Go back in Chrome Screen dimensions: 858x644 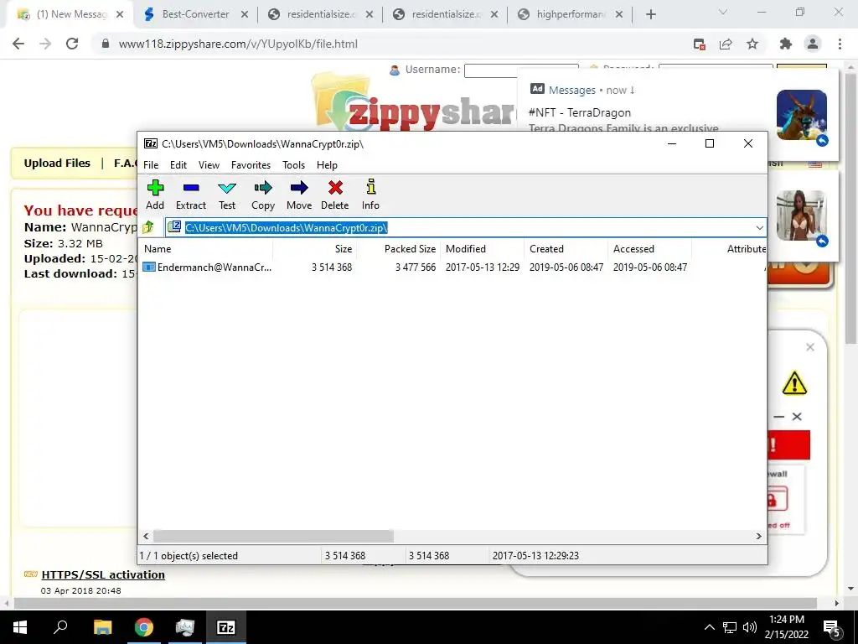click(18, 44)
